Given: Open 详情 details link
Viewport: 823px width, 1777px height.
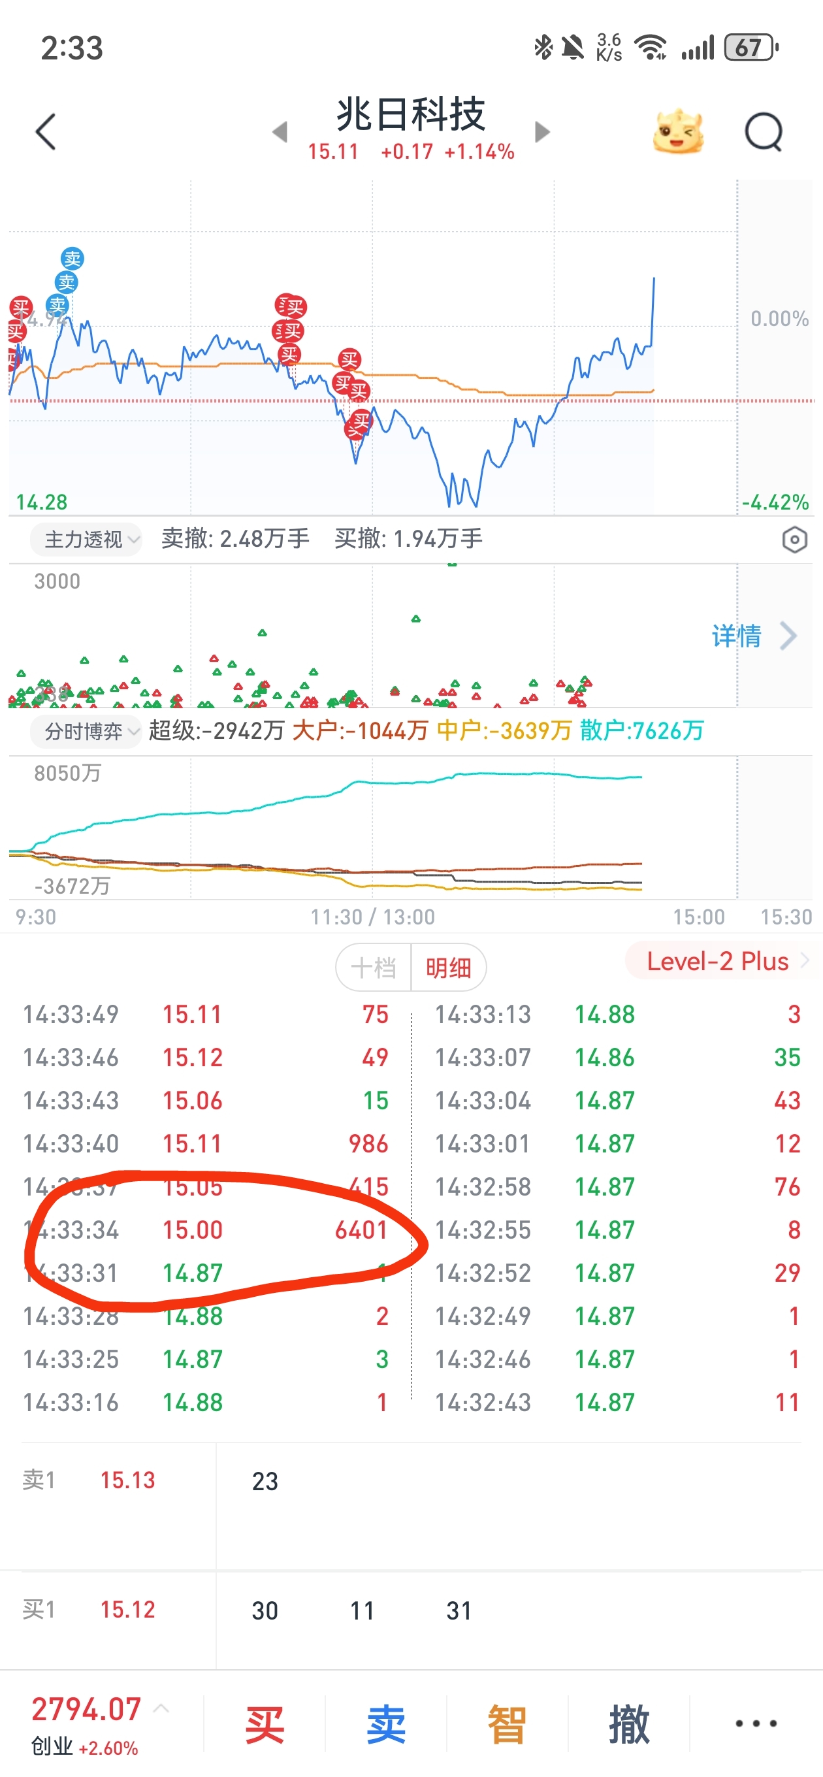Looking at the screenshot, I should tap(736, 635).
